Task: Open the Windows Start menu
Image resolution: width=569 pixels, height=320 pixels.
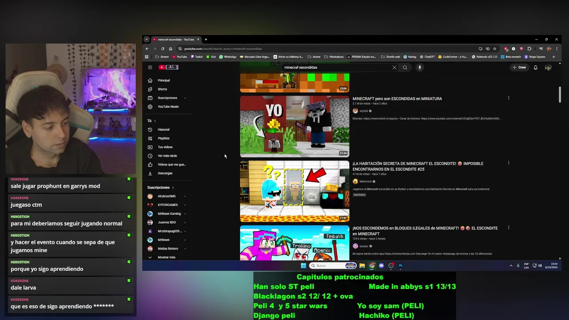Action: click(x=304, y=266)
